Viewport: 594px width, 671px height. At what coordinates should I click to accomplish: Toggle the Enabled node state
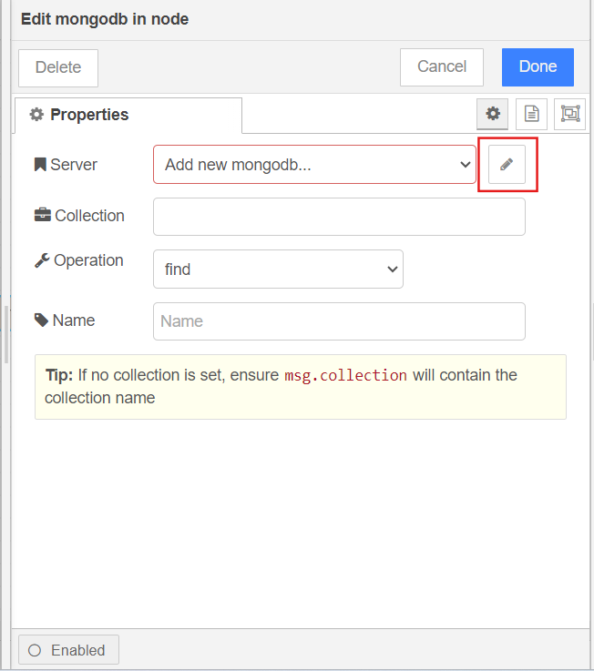pyautogui.click(x=68, y=650)
